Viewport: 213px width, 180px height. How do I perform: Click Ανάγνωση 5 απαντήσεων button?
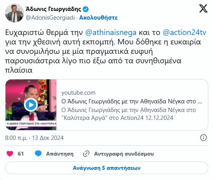tap(107, 168)
